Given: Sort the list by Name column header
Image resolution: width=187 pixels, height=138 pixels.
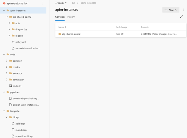Looking at the screenshot, I should 61,27.
